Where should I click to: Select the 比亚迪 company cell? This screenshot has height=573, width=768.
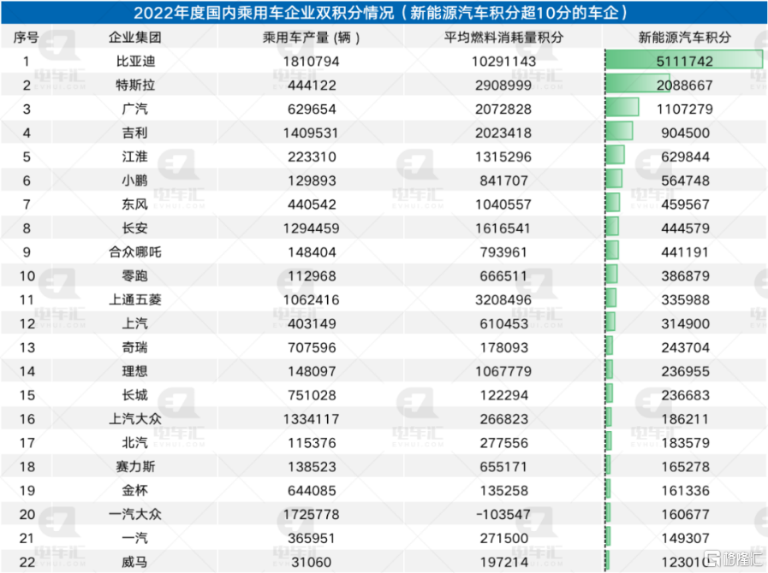pyautogui.click(x=135, y=62)
